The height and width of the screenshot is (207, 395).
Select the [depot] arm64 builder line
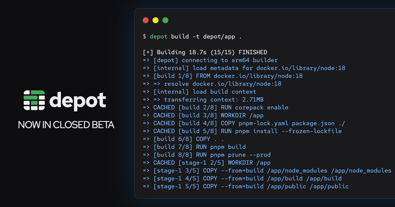211,60
